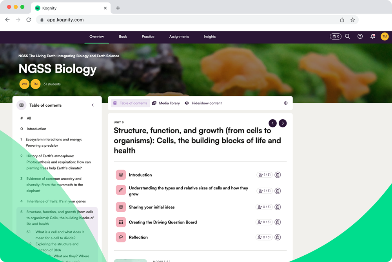Open Understanding the types and relative sizes link
Image resolution: width=392 pixels, height=262 pixels.
point(189,191)
